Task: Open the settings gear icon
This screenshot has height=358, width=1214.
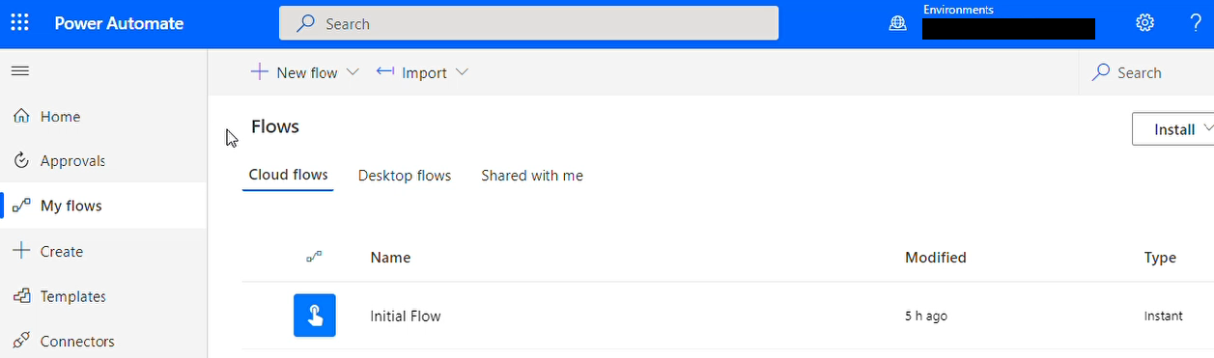Action: 1145,23
